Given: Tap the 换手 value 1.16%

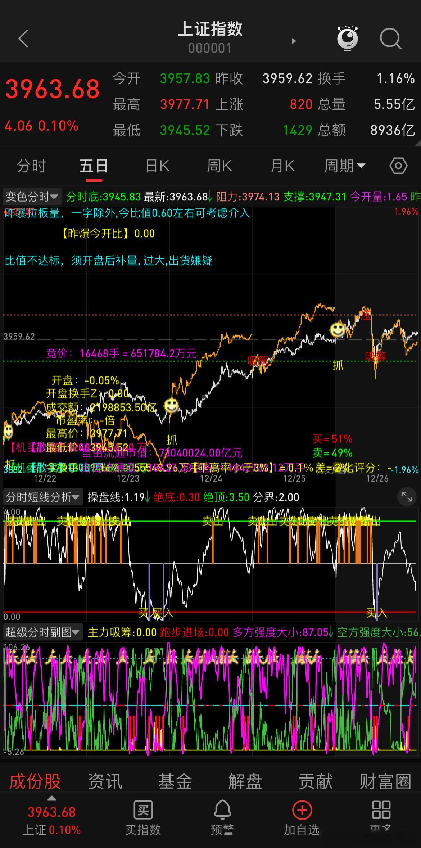Looking at the screenshot, I should click(395, 78).
